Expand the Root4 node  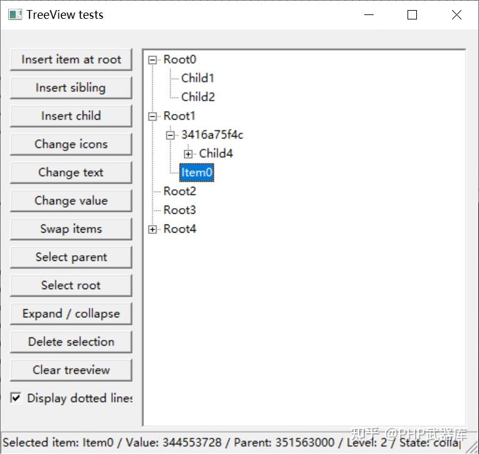point(152,229)
